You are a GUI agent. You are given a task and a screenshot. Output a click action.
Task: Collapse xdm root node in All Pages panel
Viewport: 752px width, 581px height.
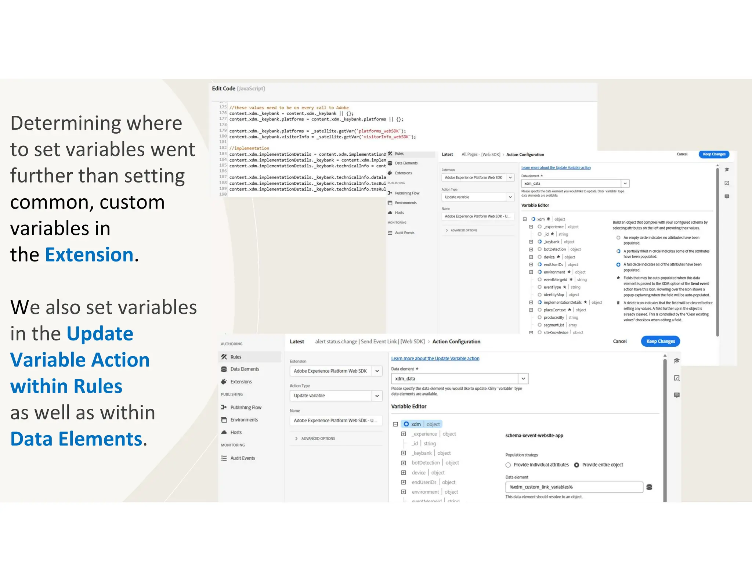[x=525, y=219]
